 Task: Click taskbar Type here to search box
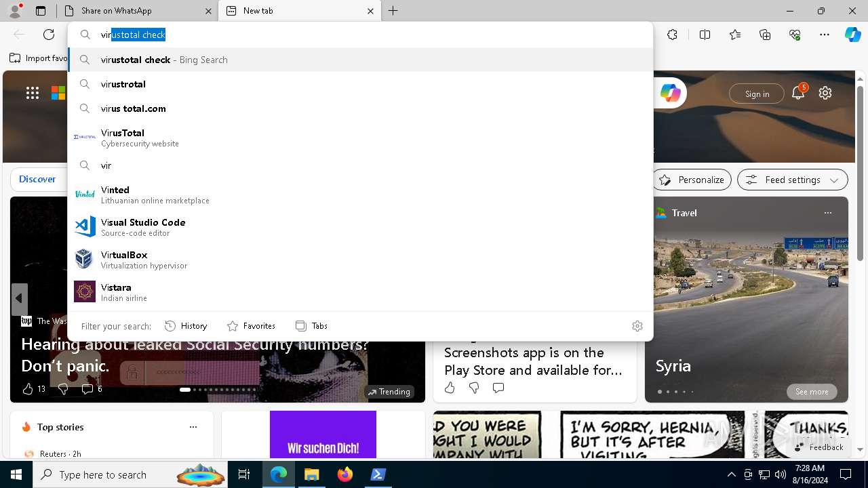pos(131,474)
